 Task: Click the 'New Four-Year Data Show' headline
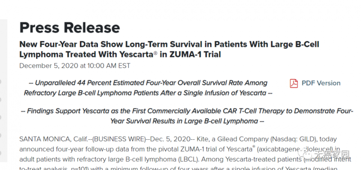click(169, 49)
